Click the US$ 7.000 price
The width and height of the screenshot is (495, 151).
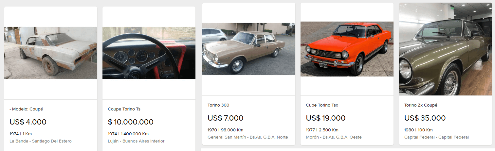226,118
